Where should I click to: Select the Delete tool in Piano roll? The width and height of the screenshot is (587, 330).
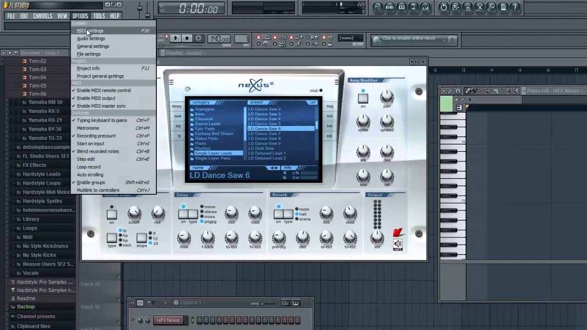coord(481,91)
